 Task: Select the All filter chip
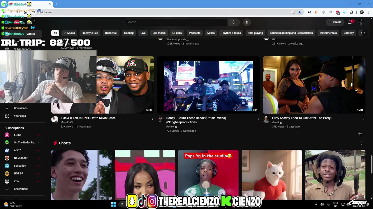[55, 33]
